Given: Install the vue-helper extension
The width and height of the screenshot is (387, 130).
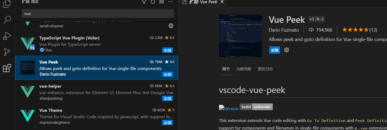Looking at the screenshot, I should (168, 98).
